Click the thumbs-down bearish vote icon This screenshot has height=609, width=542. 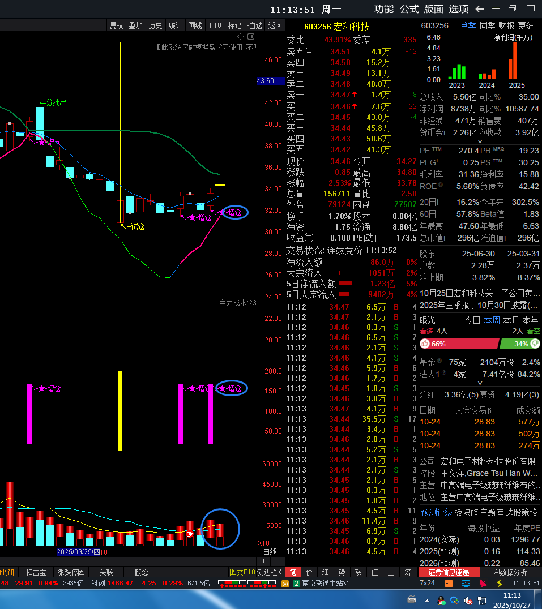536,344
